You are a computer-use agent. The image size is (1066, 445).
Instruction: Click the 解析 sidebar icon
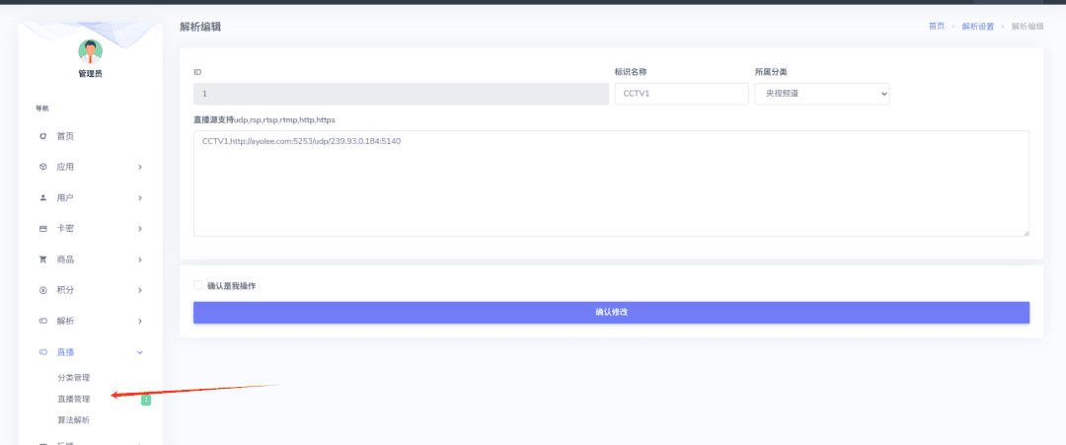pyautogui.click(x=42, y=321)
